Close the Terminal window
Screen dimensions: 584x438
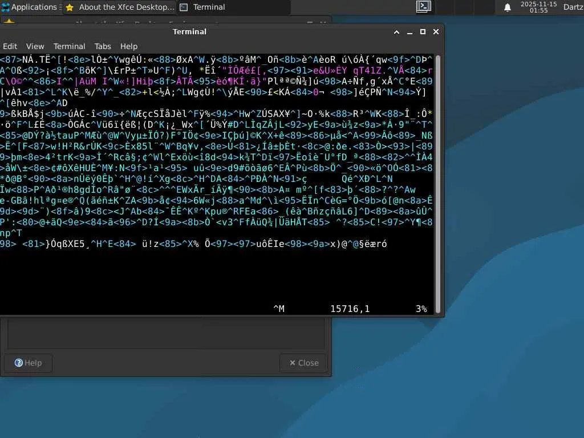(x=436, y=32)
